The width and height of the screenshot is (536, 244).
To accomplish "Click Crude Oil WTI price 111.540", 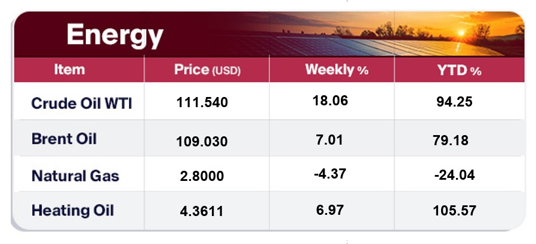I will [x=202, y=102].
